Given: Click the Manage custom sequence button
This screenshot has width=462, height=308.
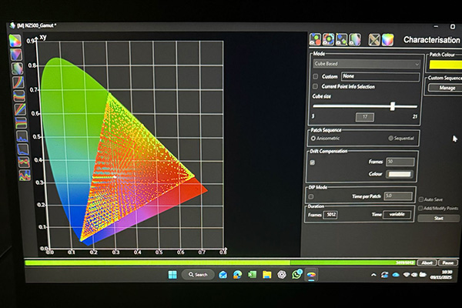Looking at the screenshot, I should click(x=447, y=88).
